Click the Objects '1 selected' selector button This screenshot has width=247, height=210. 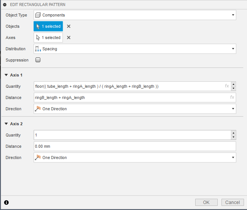point(48,26)
